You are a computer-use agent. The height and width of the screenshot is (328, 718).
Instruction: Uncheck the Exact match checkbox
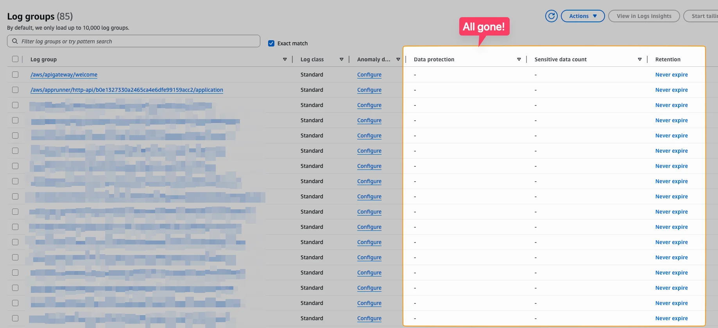click(271, 43)
